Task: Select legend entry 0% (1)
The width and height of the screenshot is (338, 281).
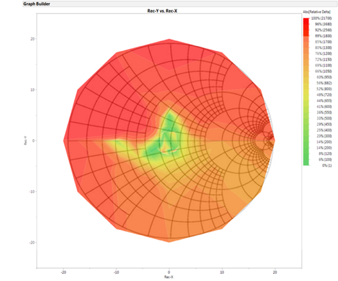Action: 327,165
